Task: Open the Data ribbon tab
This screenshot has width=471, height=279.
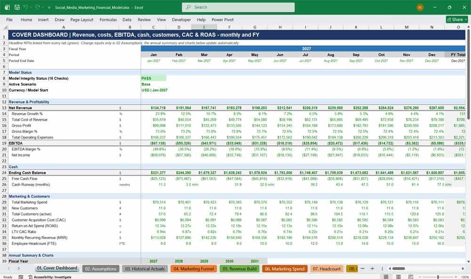Action: tap(127, 19)
